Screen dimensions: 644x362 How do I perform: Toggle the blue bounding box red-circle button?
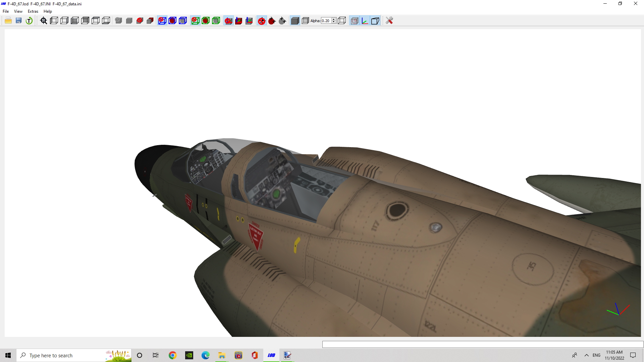pyautogui.click(x=162, y=21)
